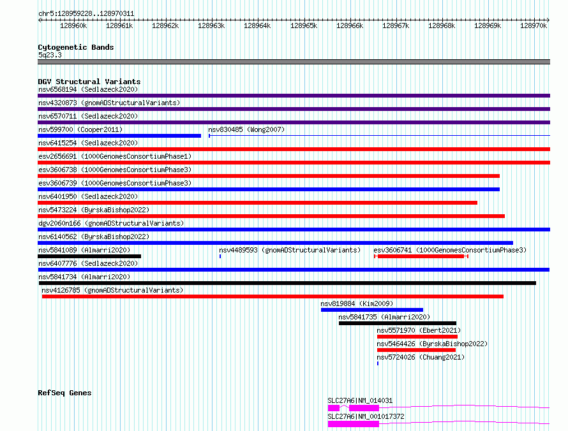Viewport: 568px width, 431px height.
Task: Open nsv4489593 (gnomADStructuralVariants) label
Action: (x=290, y=250)
